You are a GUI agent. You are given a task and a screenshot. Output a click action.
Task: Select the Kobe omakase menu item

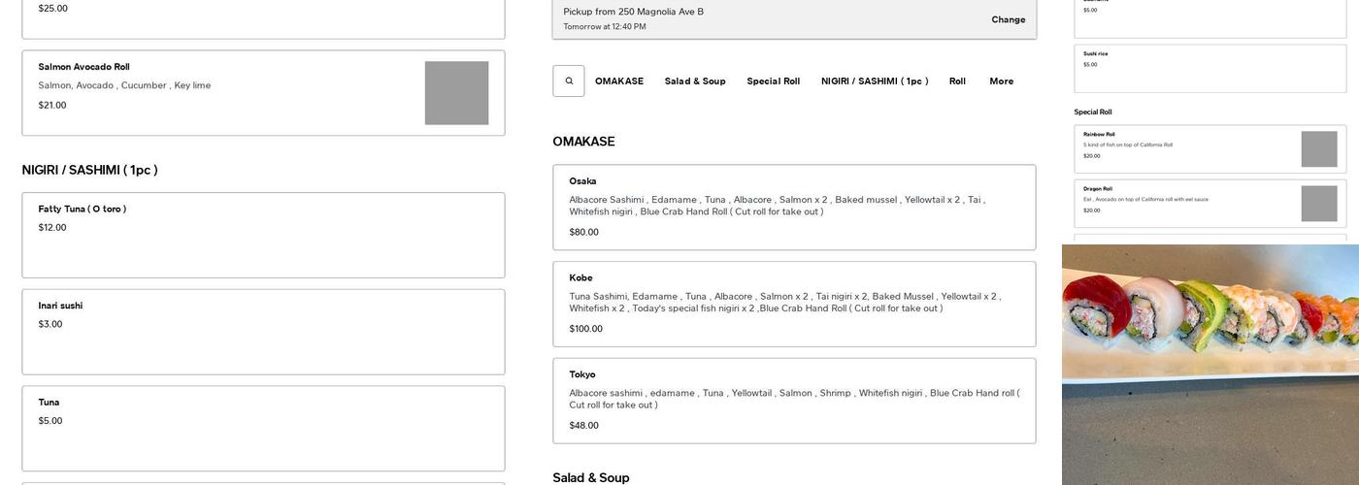[793, 304]
